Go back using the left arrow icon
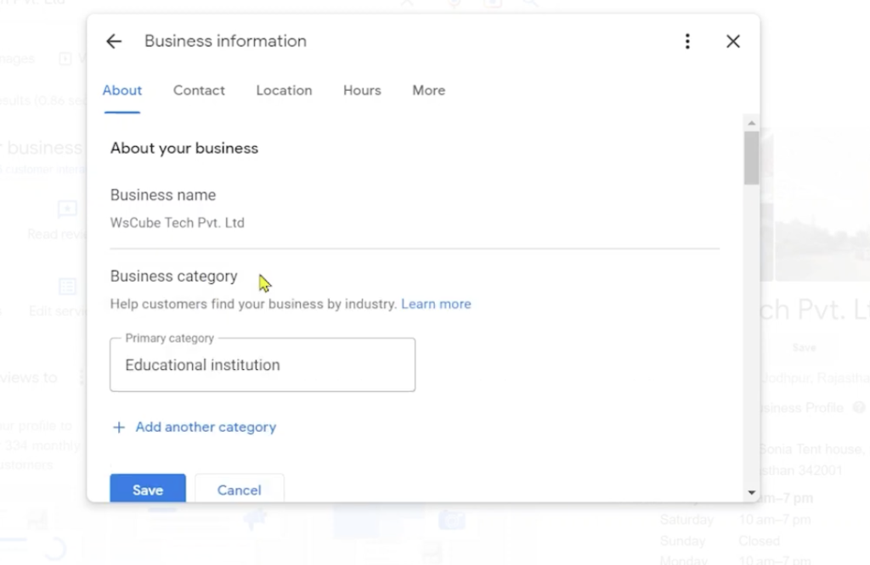Image resolution: width=870 pixels, height=565 pixels. (114, 42)
